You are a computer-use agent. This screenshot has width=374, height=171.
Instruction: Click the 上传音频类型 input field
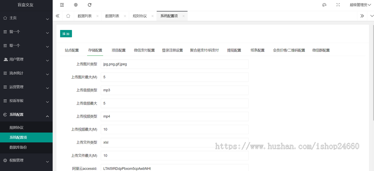[x=175, y=90]
